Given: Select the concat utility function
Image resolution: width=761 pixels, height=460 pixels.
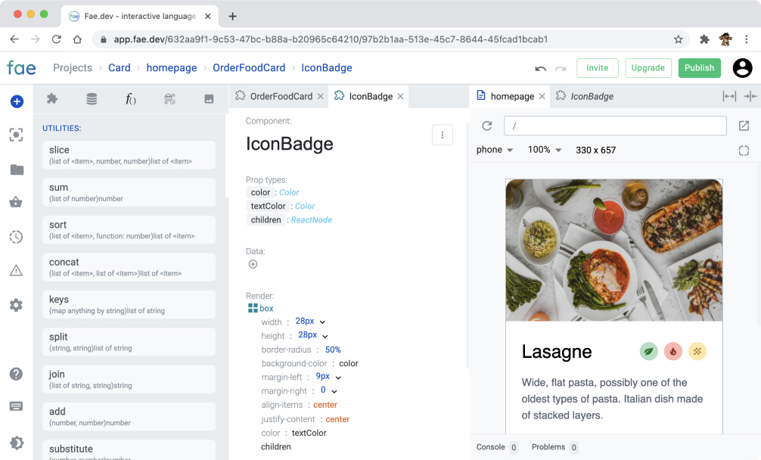Looking at the screenshot, I should pyautogui.click(x=129, y=267).
